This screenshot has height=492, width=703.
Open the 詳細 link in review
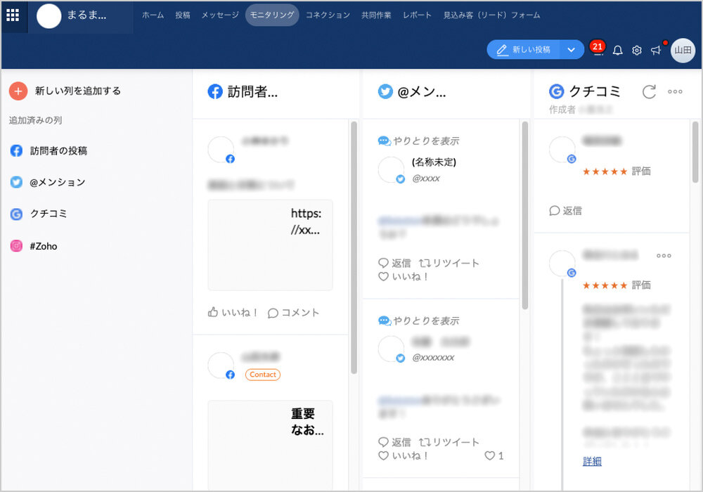coord(592,461)
